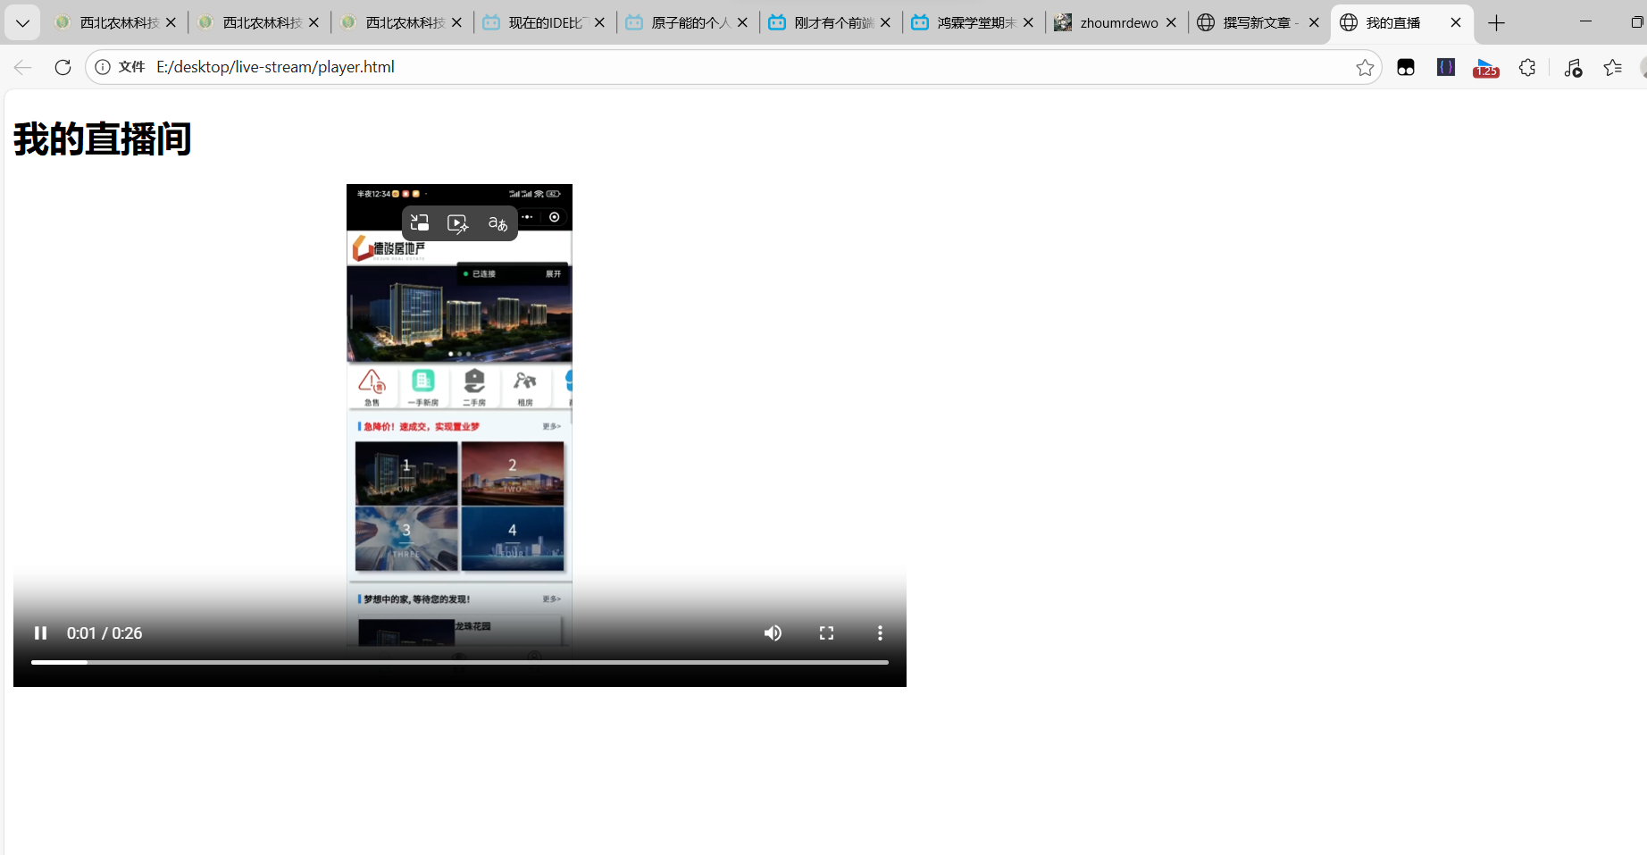The image size is (1647, 855).
Task: Click the address bar URL field
Action: point(715,67)
